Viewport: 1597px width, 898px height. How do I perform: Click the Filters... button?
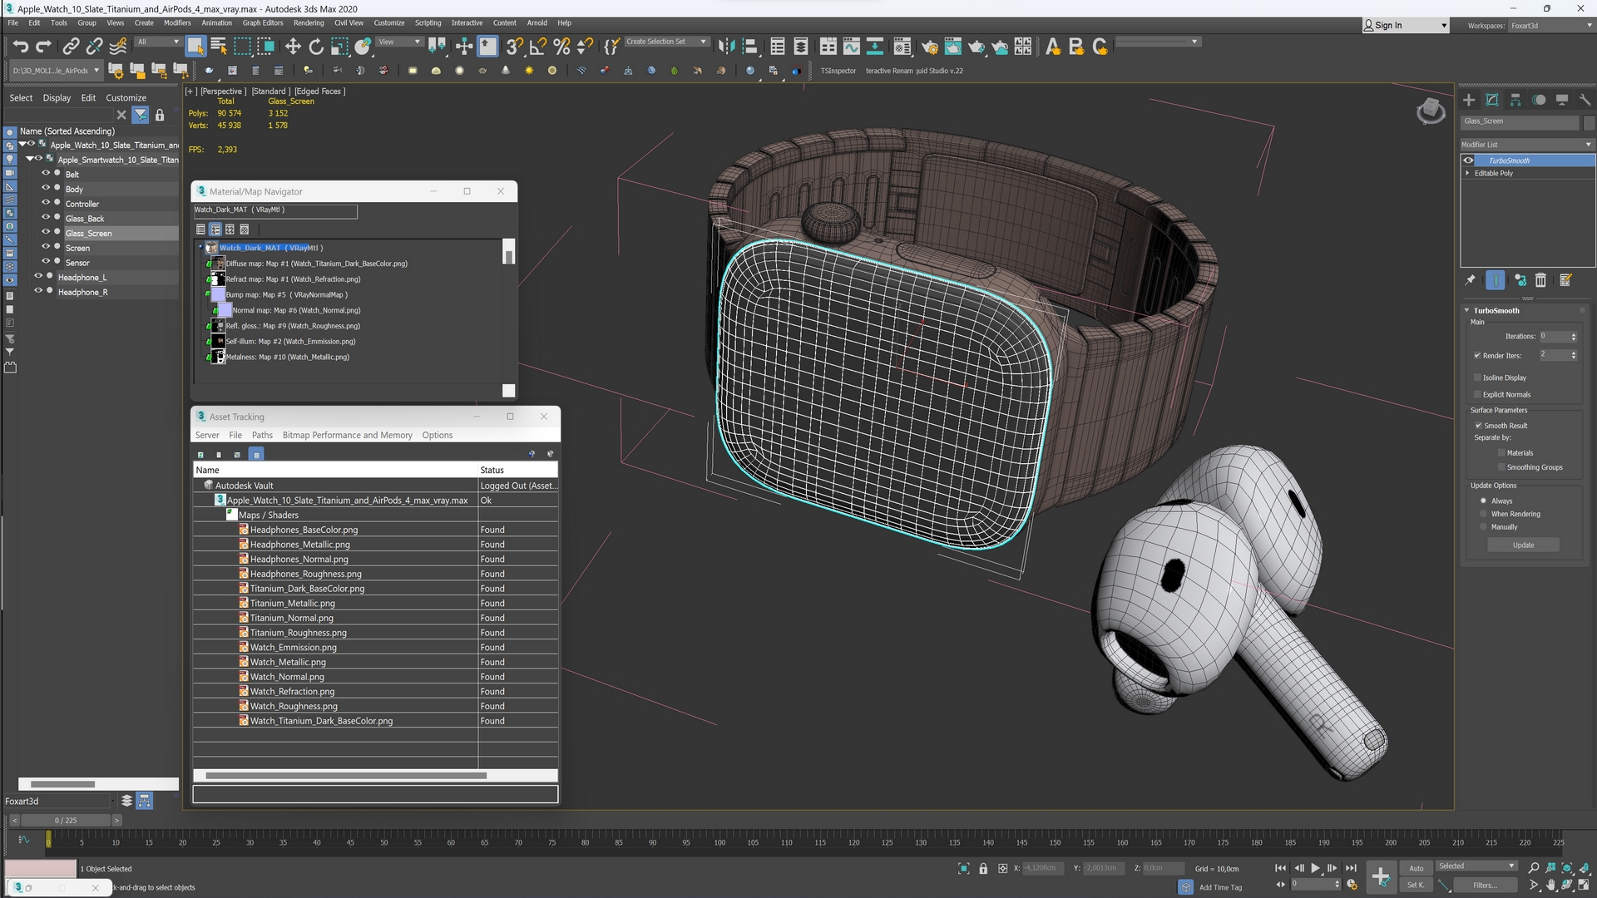pos(1485,886)
